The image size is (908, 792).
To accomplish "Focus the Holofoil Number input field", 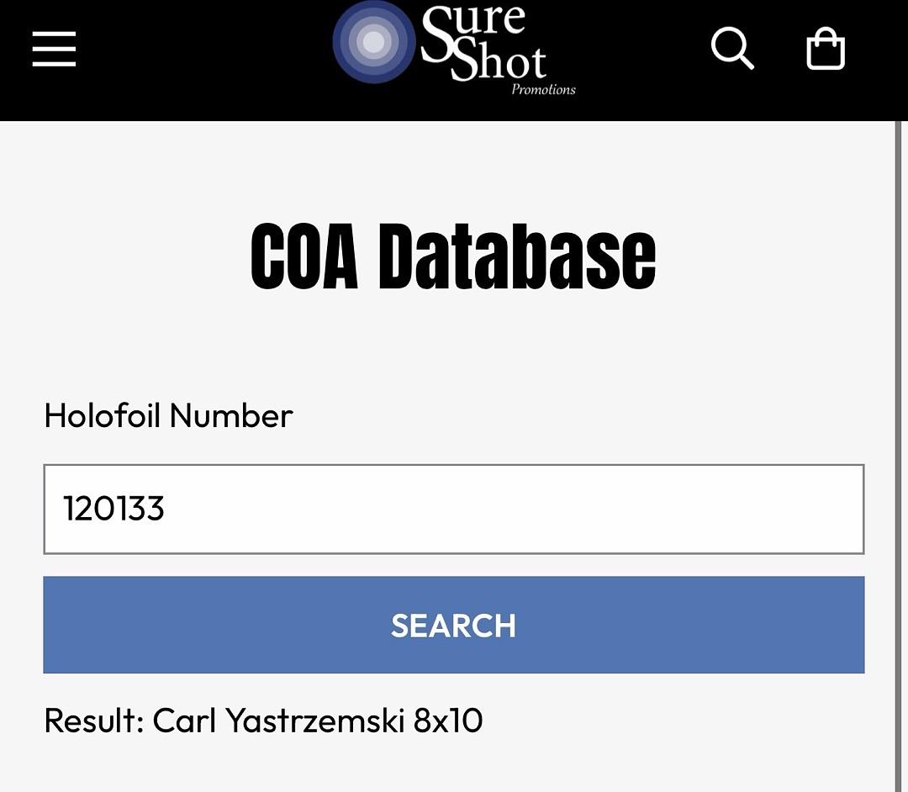I will tap(454, 509).
